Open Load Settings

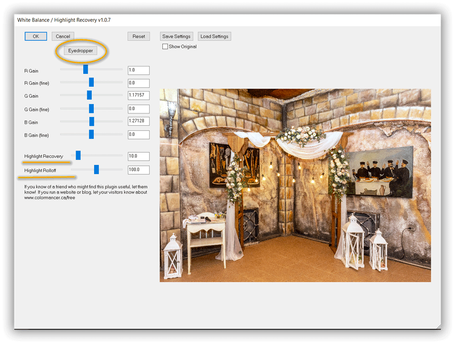coord(214,36)
